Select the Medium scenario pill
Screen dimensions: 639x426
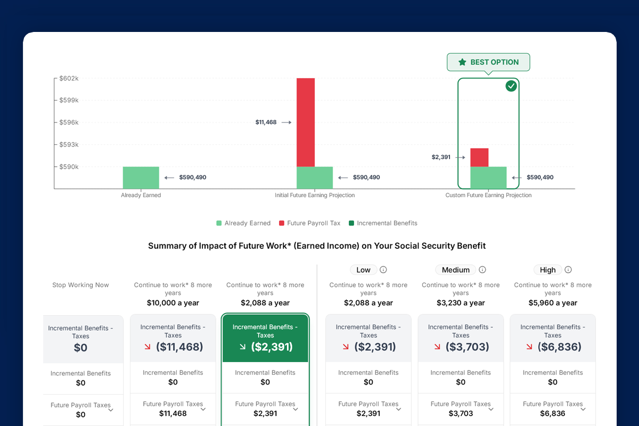[x=456, y=270]
